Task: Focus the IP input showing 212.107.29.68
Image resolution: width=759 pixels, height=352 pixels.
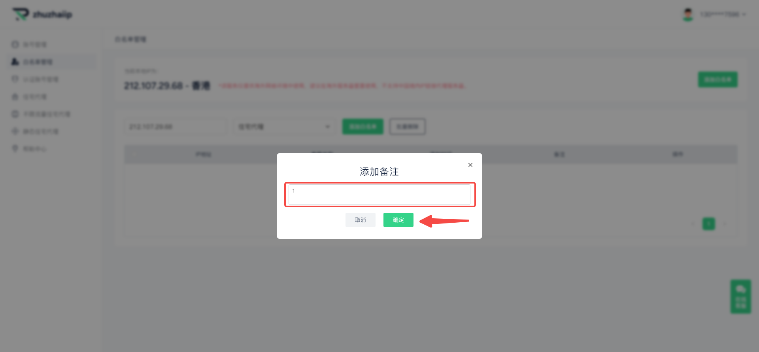Action: pos(176,127)
